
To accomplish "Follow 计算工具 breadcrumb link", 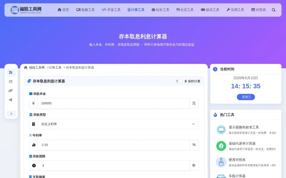I will (55, 68).
